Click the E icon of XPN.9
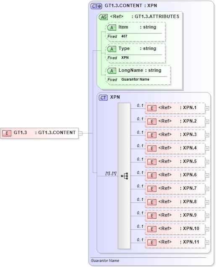This screenshot has height=267, width=216. [x=152, y=216]
